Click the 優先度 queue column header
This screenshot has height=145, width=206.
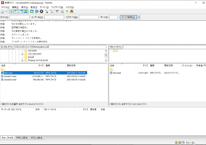click(94, 109)
